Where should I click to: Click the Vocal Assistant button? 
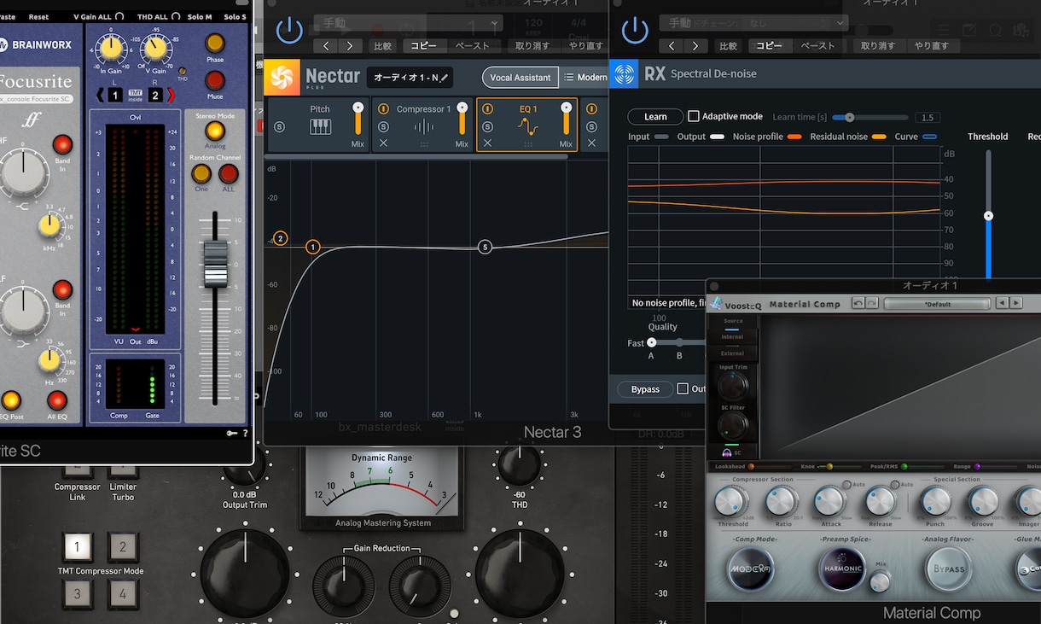coord(520,78)
